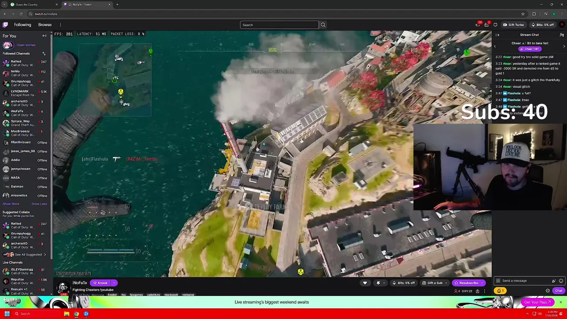Open live channel iSLEYGaminqq

click(x=26, y=271)
